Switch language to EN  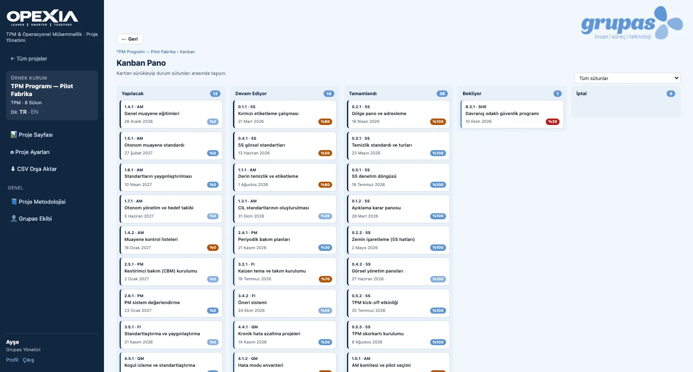click(x=35, y=112)
